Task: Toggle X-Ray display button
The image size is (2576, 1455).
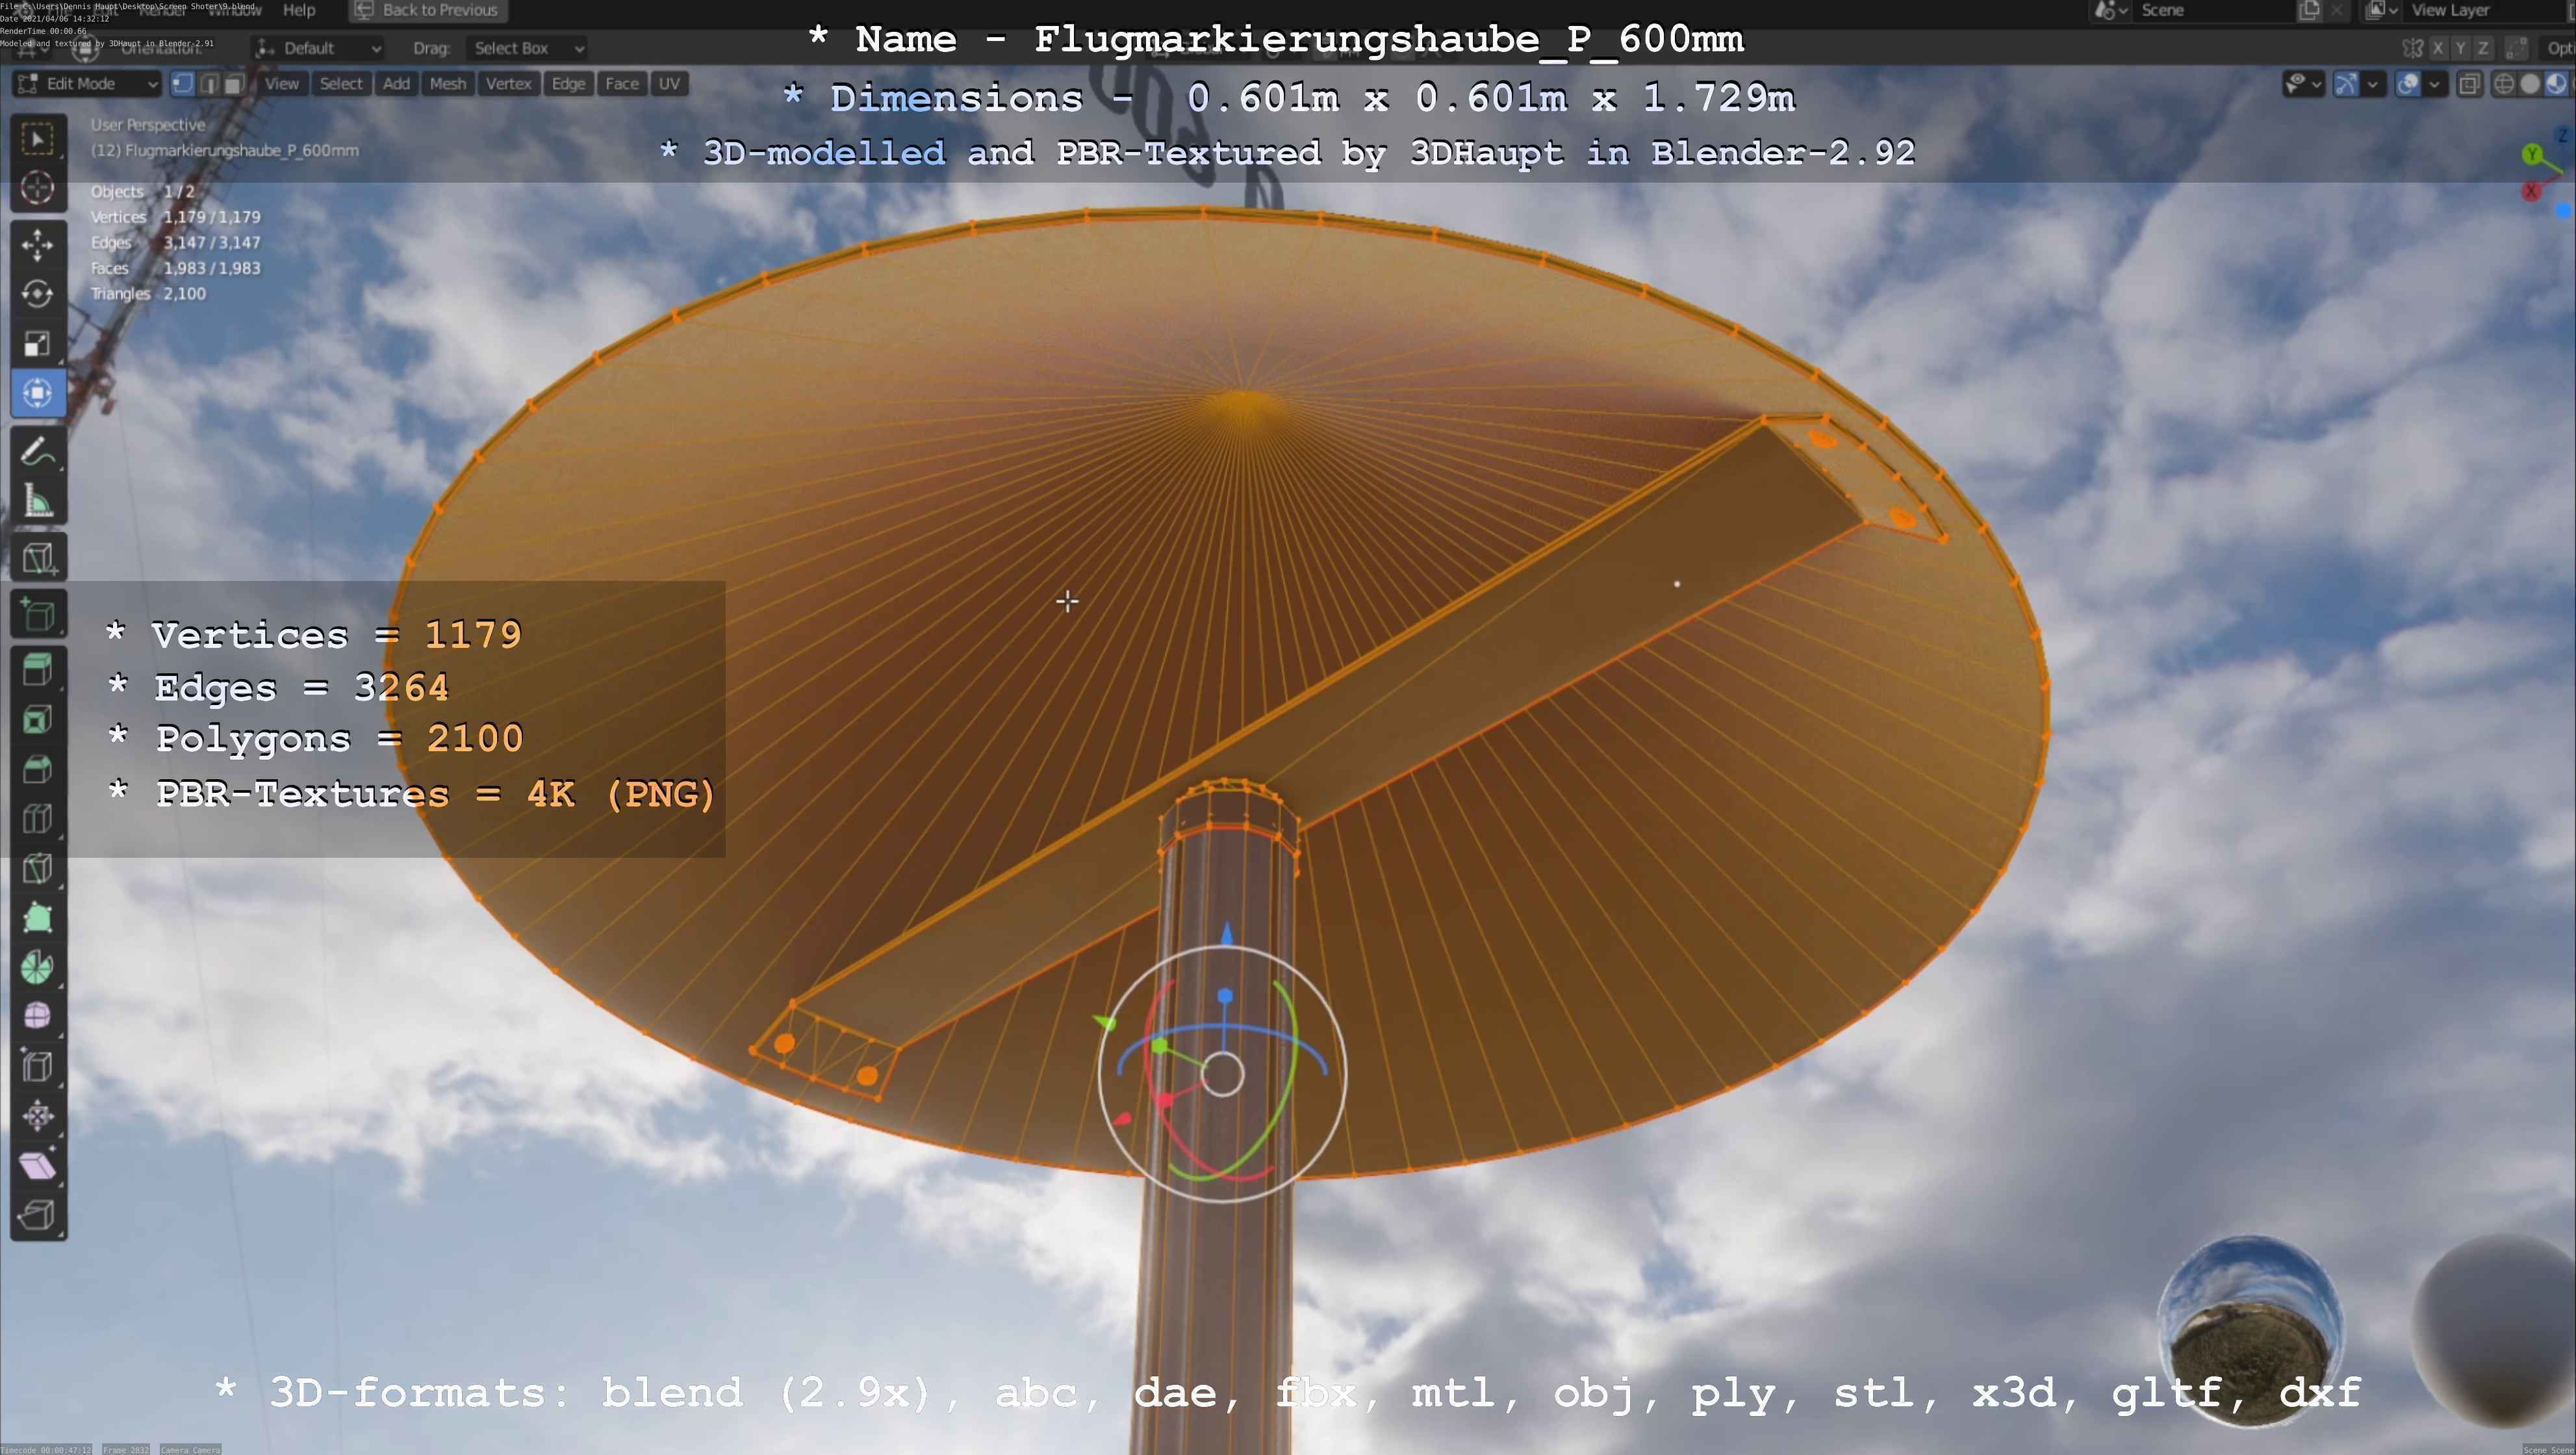Action: pyautogui.click(x=2469, y=84)
